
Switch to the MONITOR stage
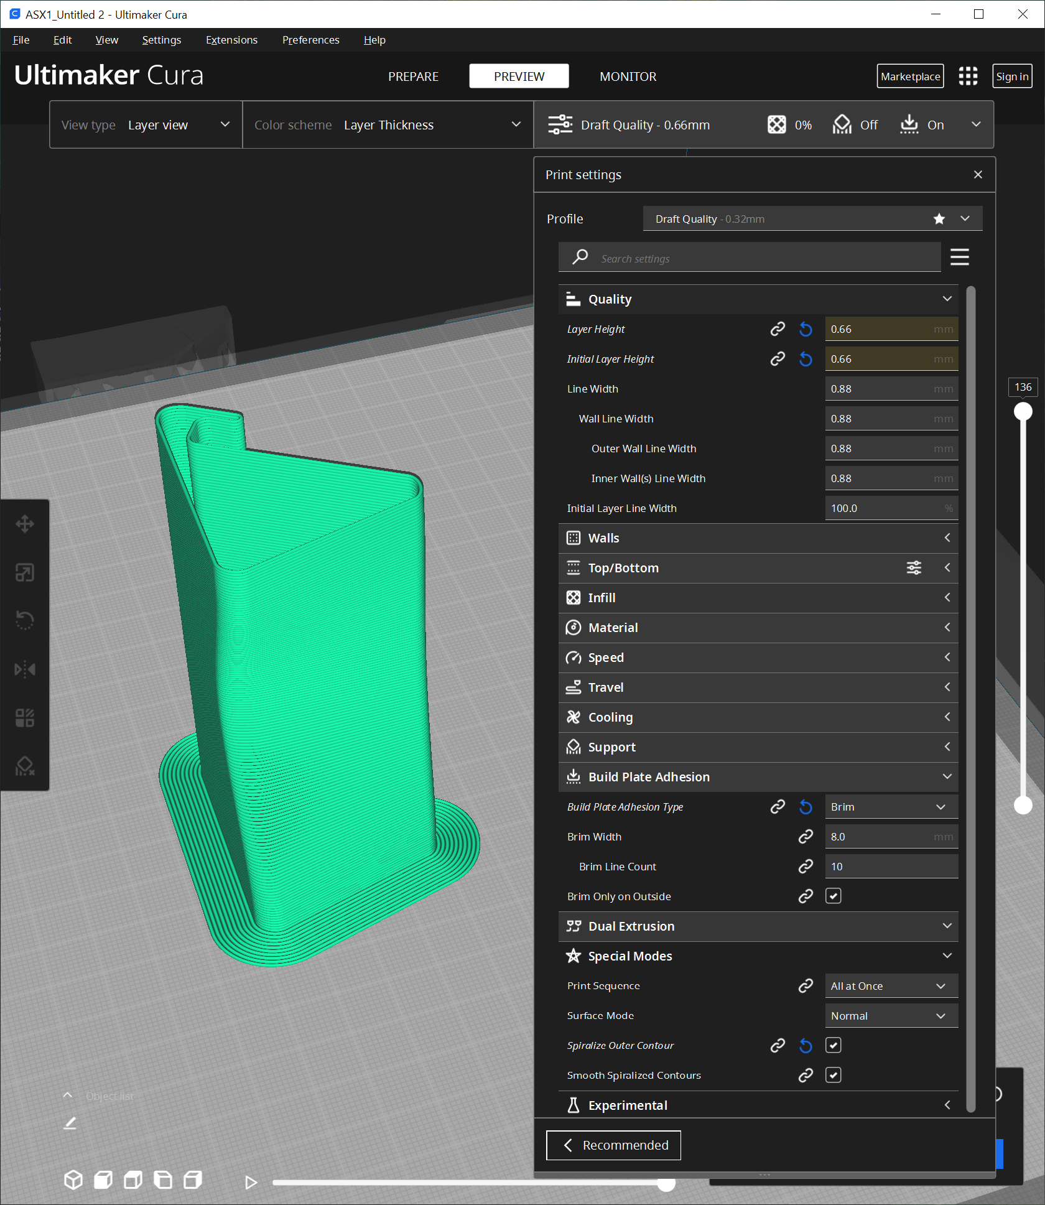628,77
